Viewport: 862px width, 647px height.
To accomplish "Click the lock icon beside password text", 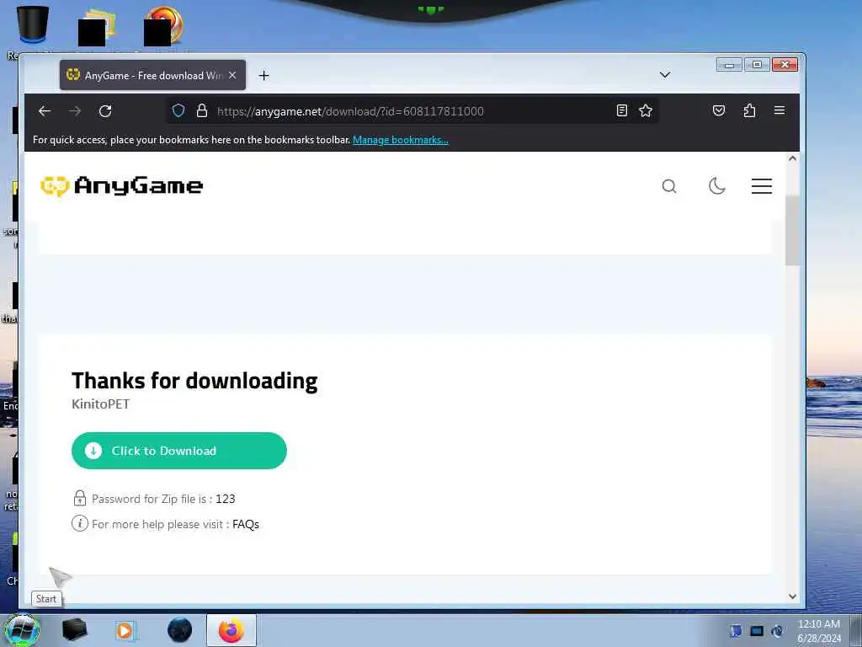I will pos(80,498).
